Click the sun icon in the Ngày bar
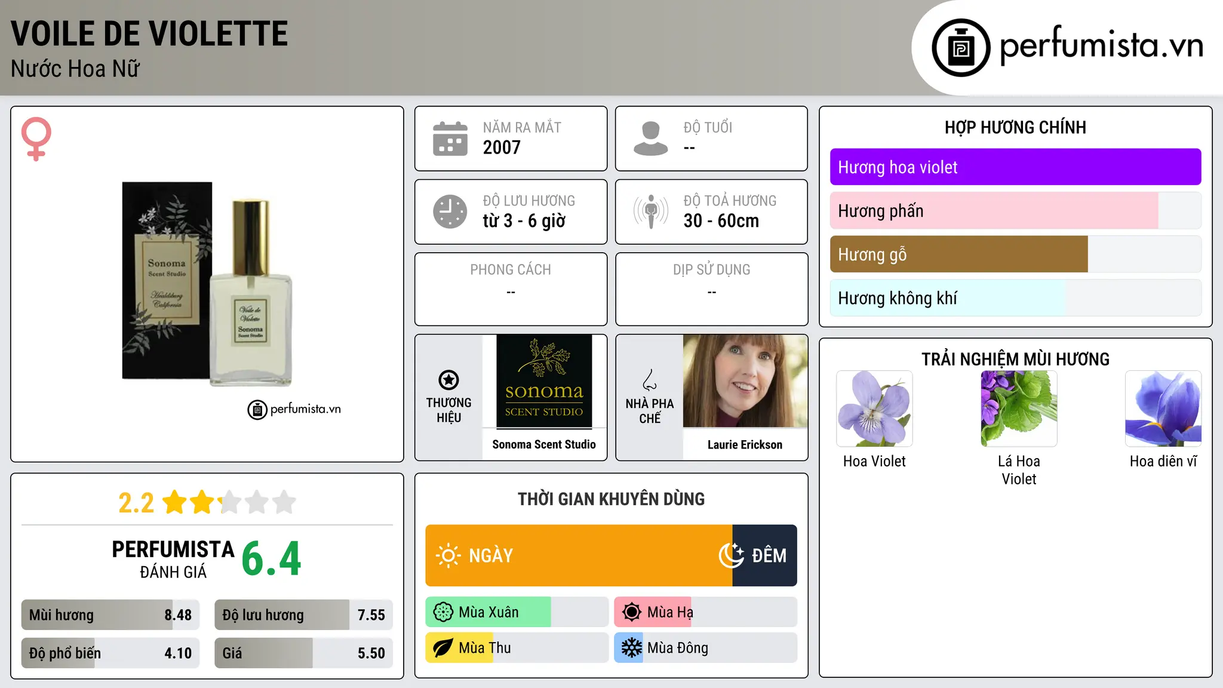 (x=448, y=555)
